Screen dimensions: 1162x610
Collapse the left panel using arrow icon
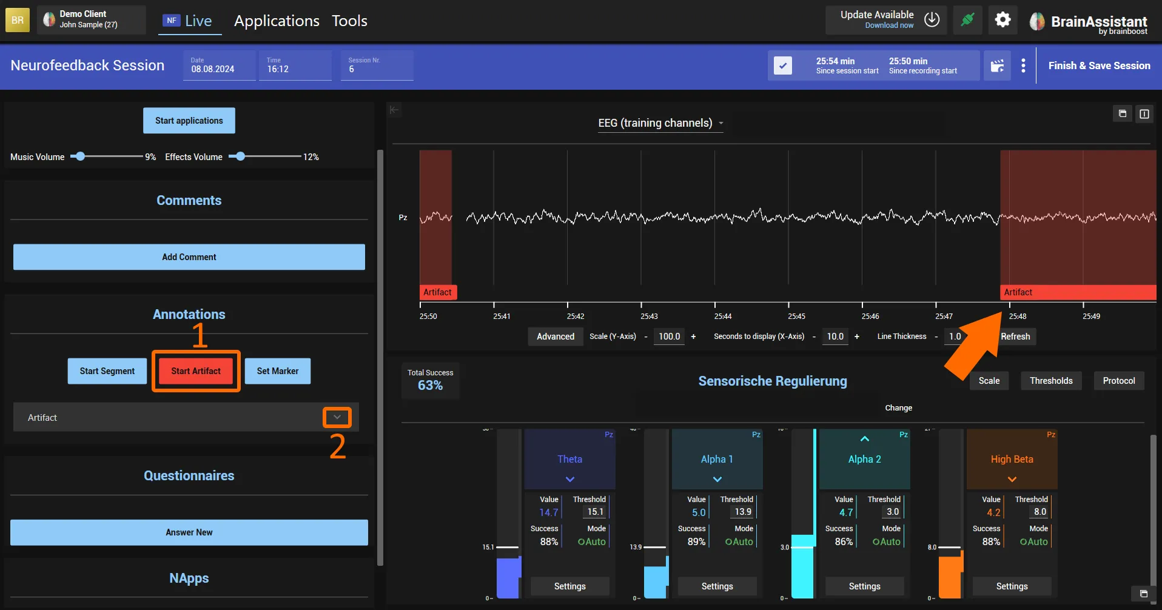tap(394, 110)
